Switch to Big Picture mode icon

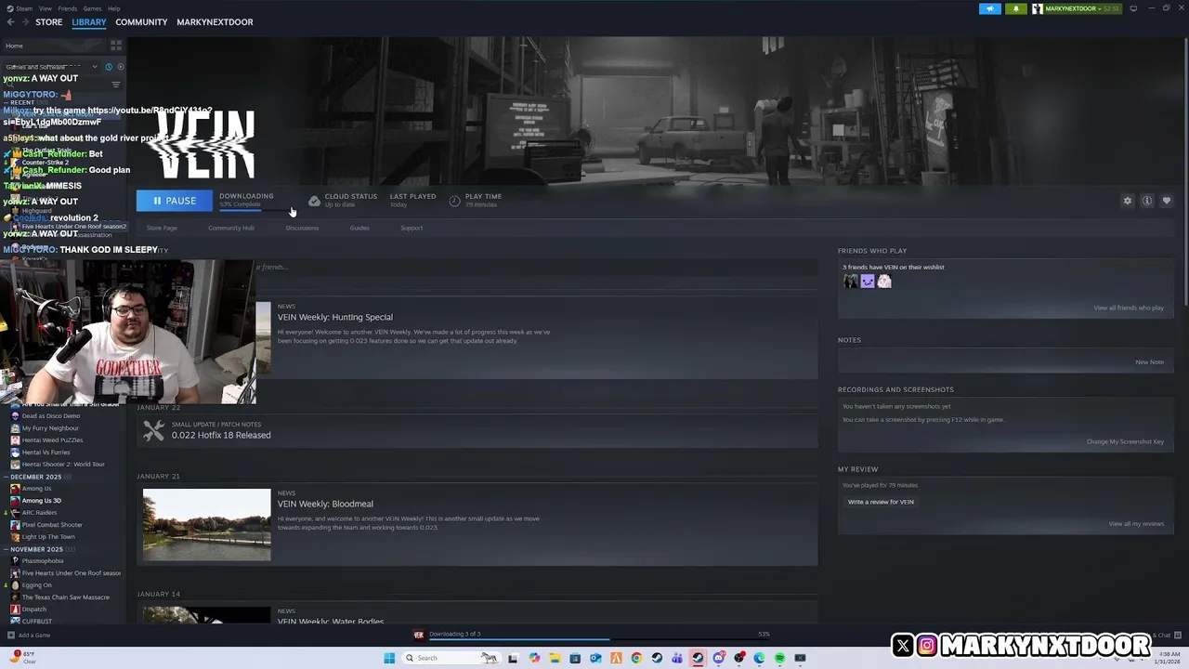1133,8
